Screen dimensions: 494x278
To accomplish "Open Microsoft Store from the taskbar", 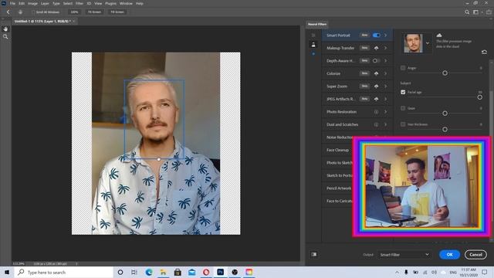I will (178, 272).
